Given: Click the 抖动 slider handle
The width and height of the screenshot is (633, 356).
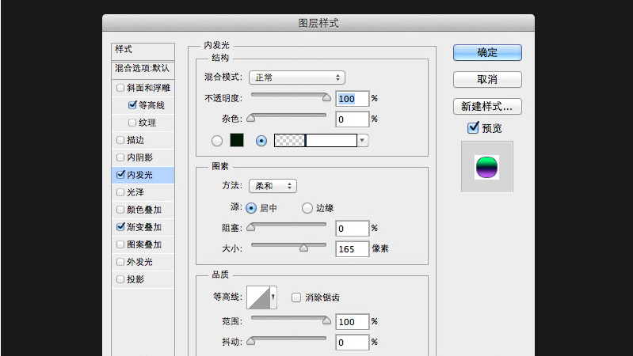Looking at the screenshot, I should coord(250,341).
